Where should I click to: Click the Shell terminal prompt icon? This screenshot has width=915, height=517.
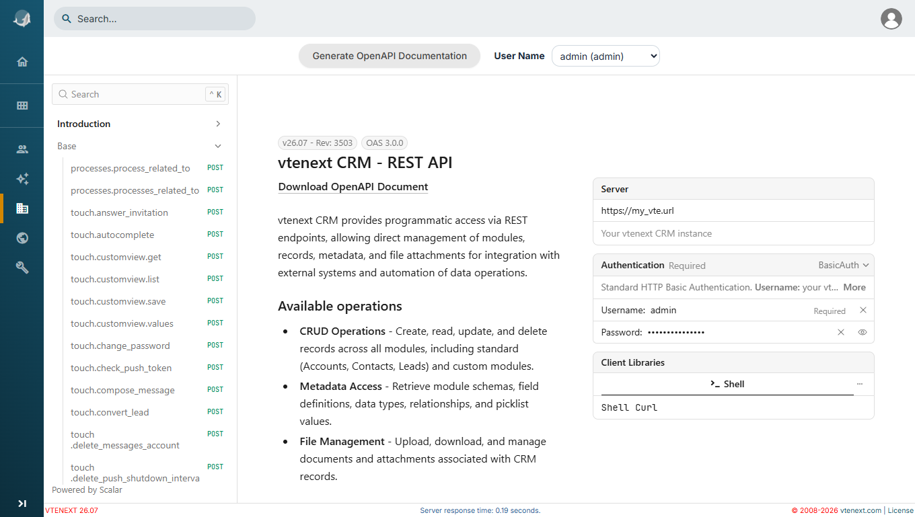coord(715,384)
